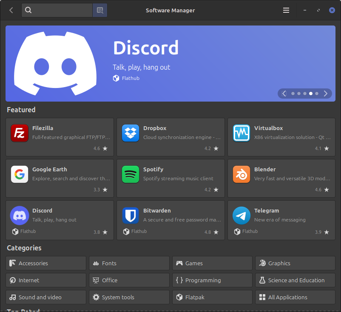
Task: Open the Spotify app icon
Action: [x=131, y=174]
